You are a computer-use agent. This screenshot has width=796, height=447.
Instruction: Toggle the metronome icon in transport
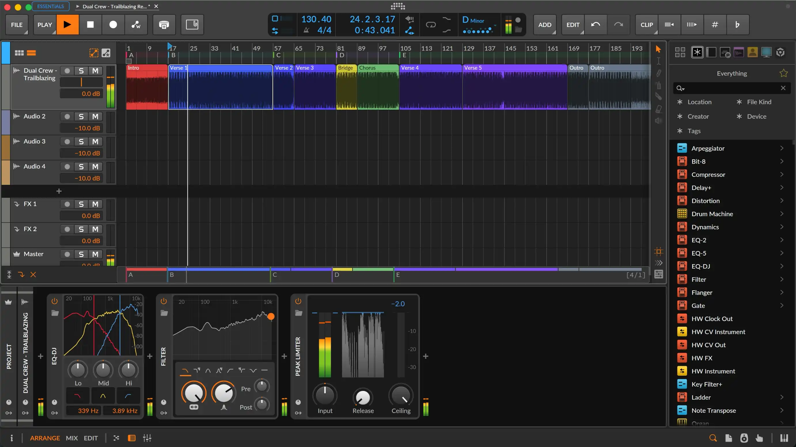point(306,30)
